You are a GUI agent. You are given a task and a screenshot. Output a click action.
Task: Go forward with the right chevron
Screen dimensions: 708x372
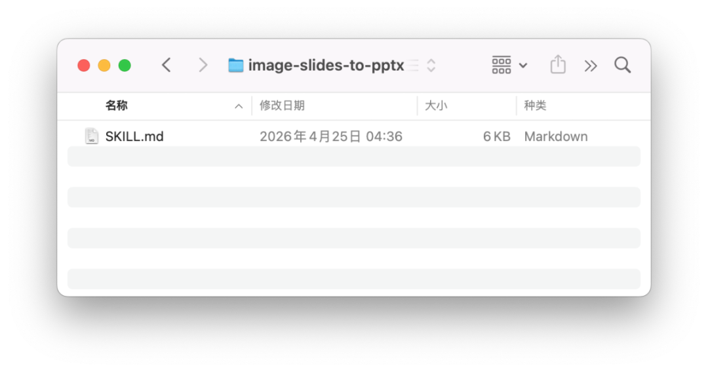coord(203,65)
